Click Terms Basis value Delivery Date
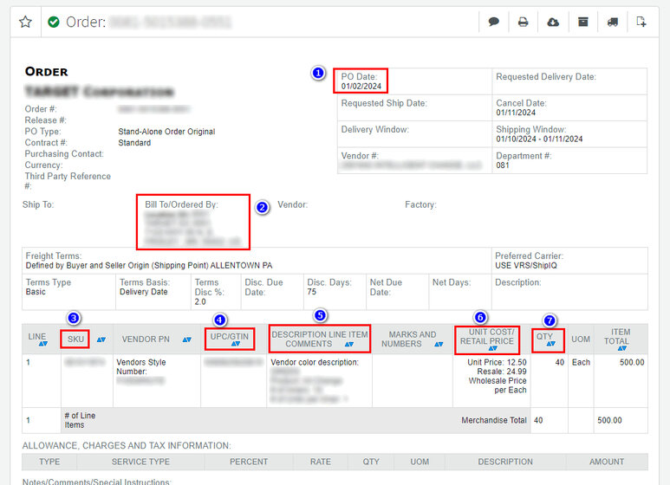The height and width of the screenshot is (485, 670). point(144,292)
